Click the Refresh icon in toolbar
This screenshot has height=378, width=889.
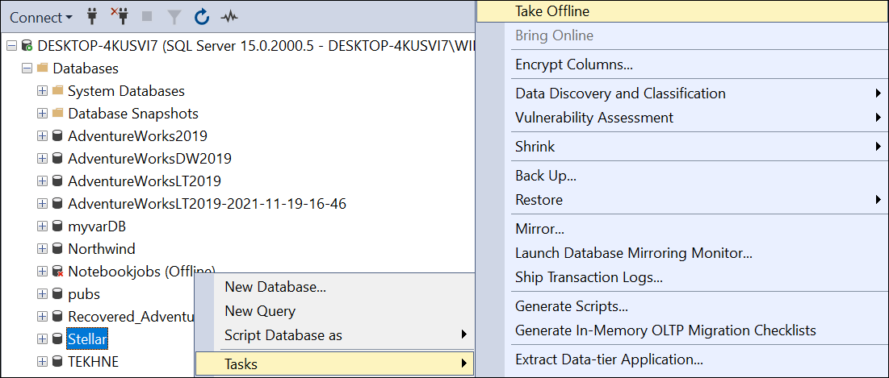coord(202,16)
